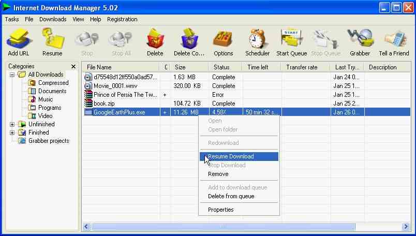Choose Redownload in context menu
Viewport: 416px width, 236px height.
click(239, 143)
